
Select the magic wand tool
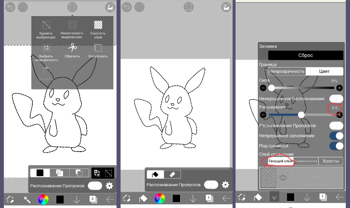(27, 199)
